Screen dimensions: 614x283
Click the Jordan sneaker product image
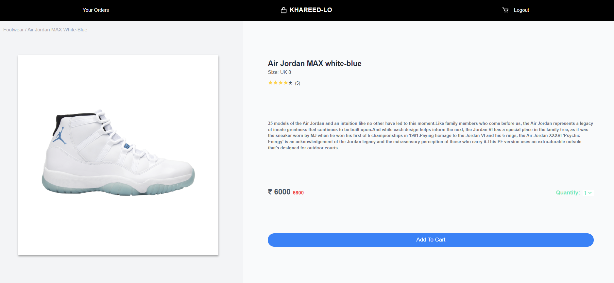click(x=118, y=154)
